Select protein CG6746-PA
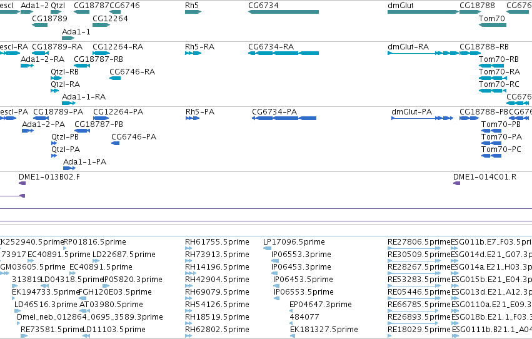This screenshot has height=339, width=532. (116, 143)
